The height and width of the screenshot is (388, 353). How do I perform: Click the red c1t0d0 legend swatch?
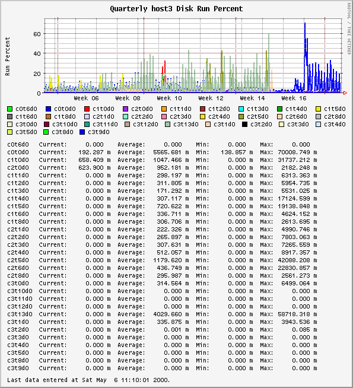pos(87,109)
